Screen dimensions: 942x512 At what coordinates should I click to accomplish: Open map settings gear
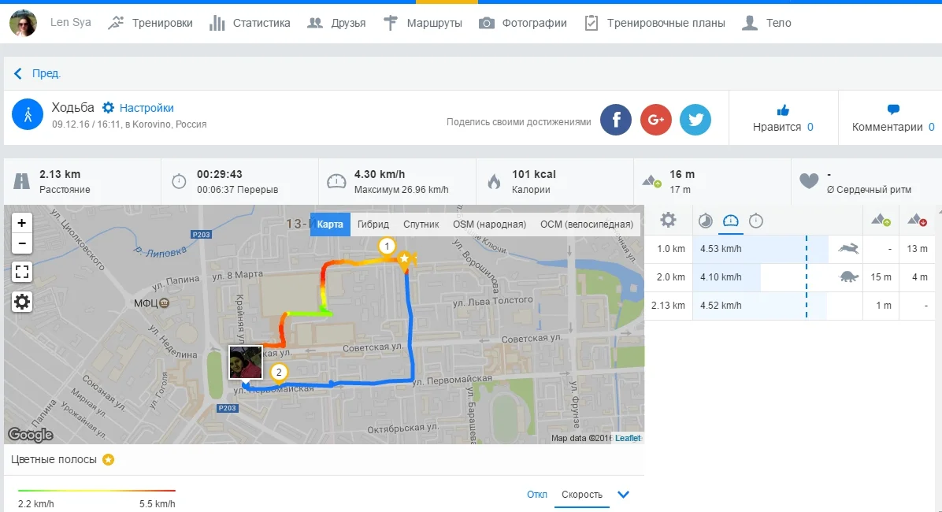[x=21, y=302]
